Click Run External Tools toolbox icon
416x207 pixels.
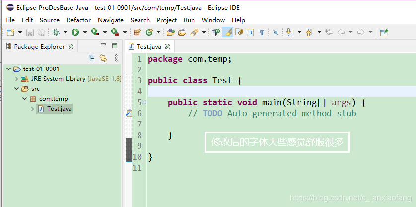(x=115, y=32)
